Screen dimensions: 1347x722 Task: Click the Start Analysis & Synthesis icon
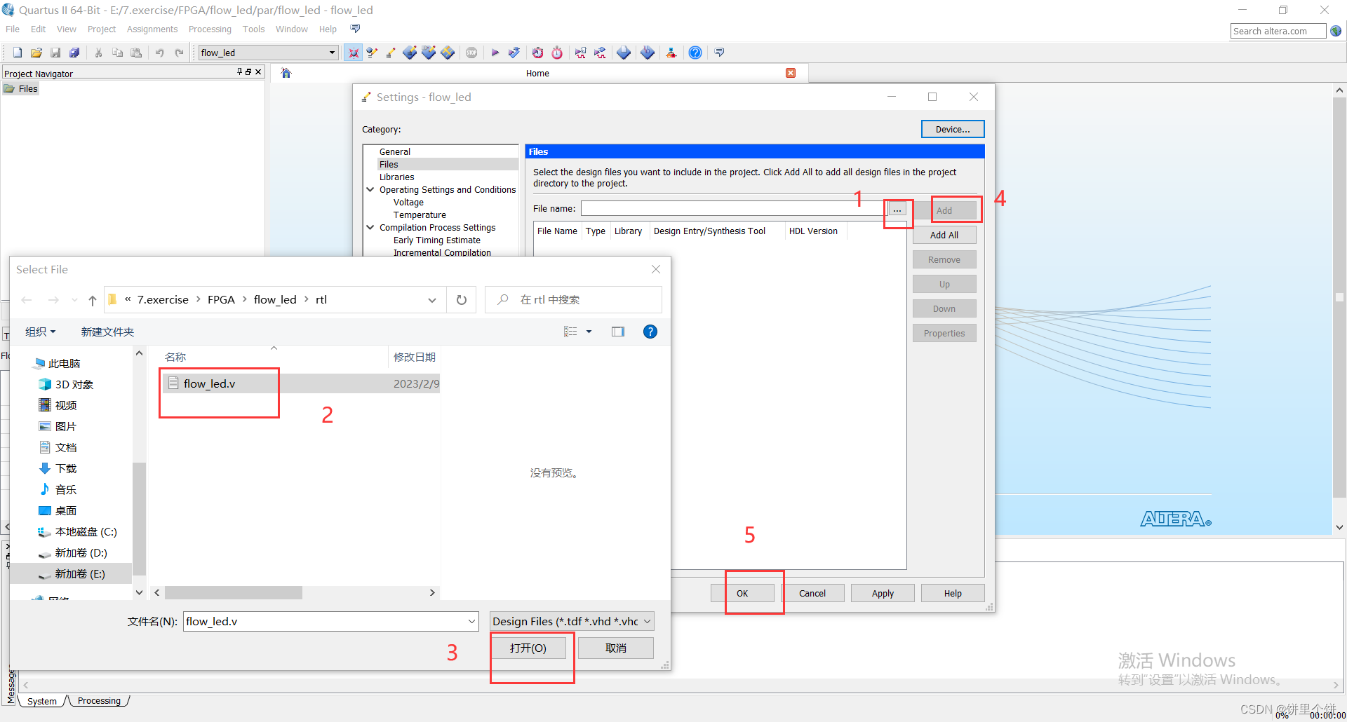pos(514,53)
